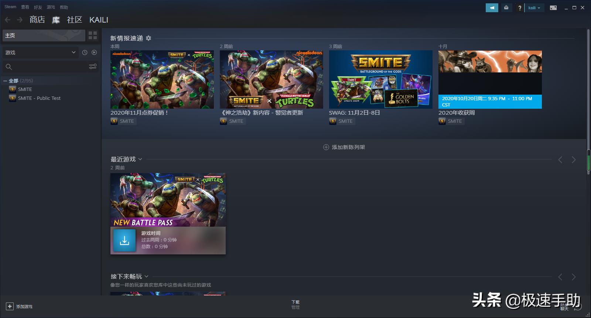Toggle the ready-to-play filter icon
This screenshot has width=591, height=318.
click(x=94, y=53)
